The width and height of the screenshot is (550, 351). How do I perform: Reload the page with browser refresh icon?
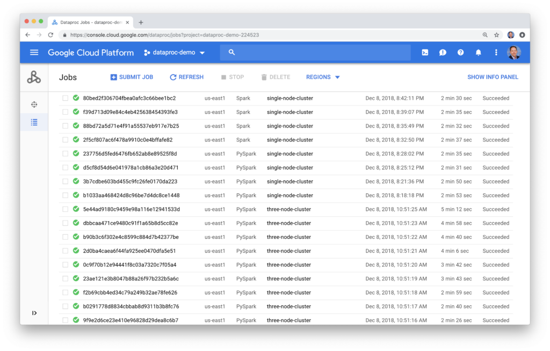point(51,35)
